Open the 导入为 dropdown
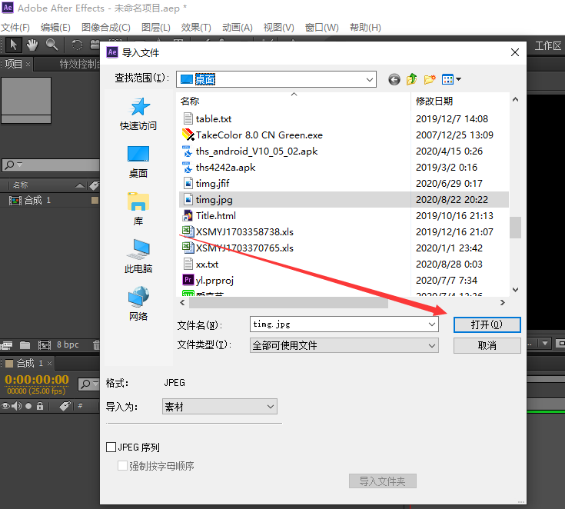 [x=219, y=406]
